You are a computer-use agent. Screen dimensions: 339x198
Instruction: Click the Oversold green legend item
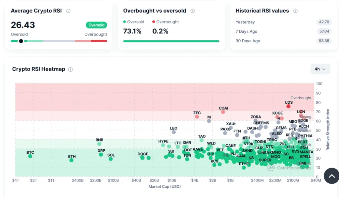tap(134, 22)
